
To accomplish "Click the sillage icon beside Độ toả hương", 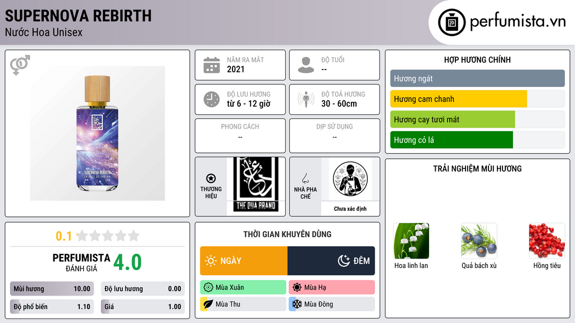I will click(x=306, y=99).
